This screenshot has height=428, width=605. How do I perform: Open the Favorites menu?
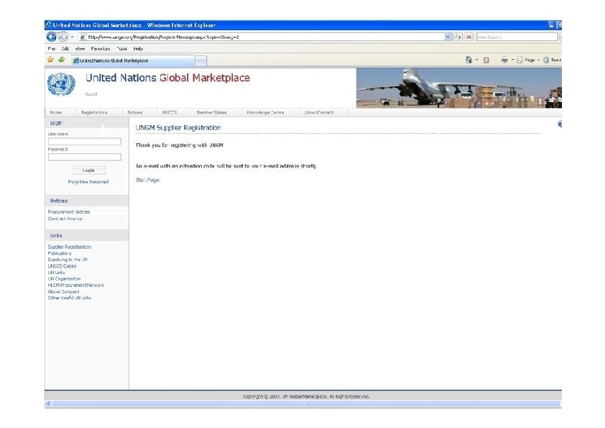[x=101, y=49]
